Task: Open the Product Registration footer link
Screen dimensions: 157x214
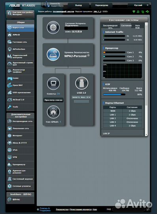Action: pos(81,209)
